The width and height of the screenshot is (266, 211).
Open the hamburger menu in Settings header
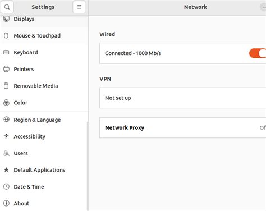79,7
